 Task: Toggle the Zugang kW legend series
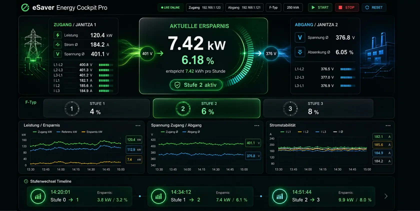click(42, 132)
